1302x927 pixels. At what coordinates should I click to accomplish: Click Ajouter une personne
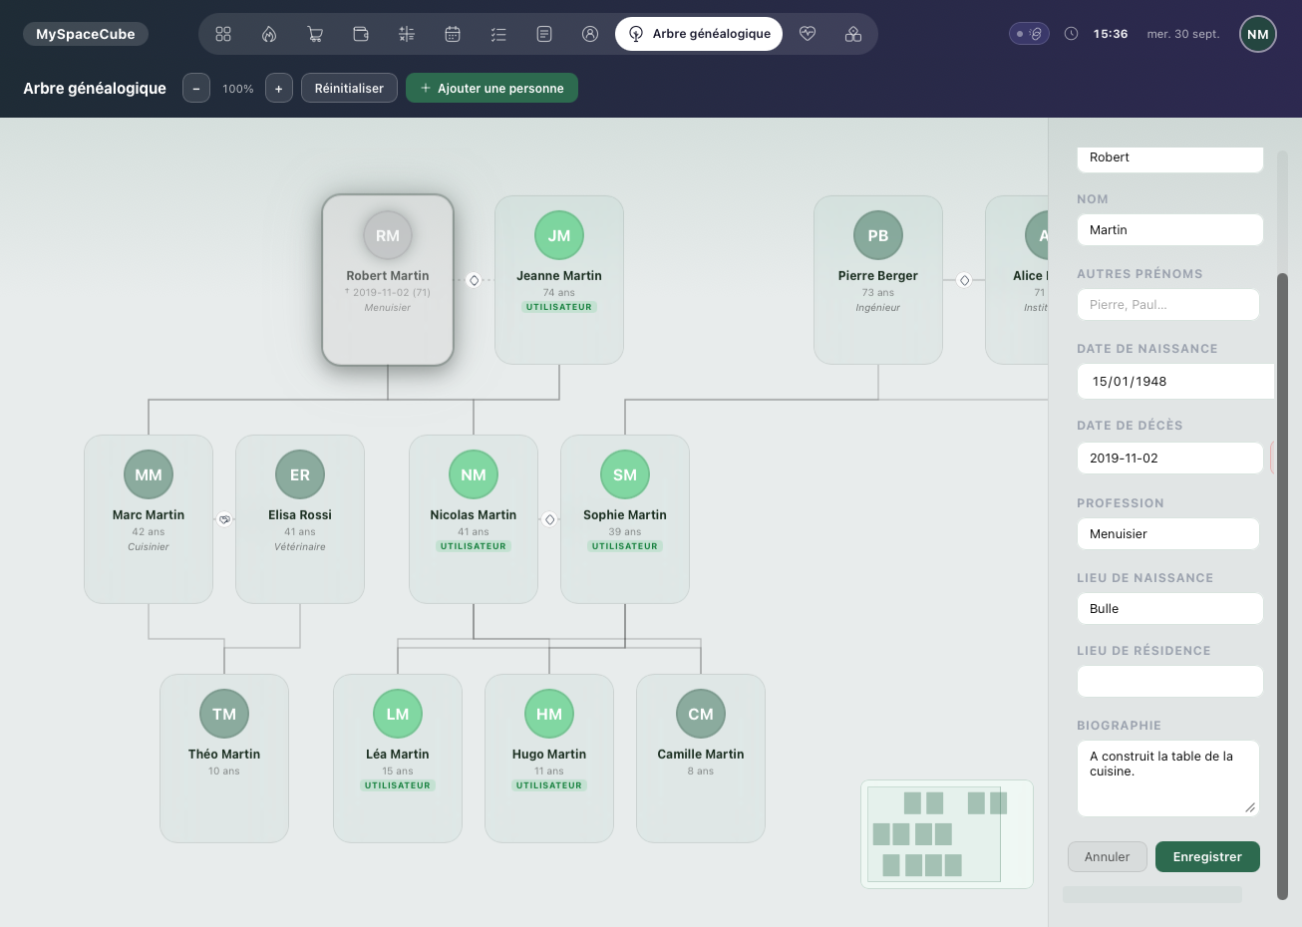click(x=491, y=88)
